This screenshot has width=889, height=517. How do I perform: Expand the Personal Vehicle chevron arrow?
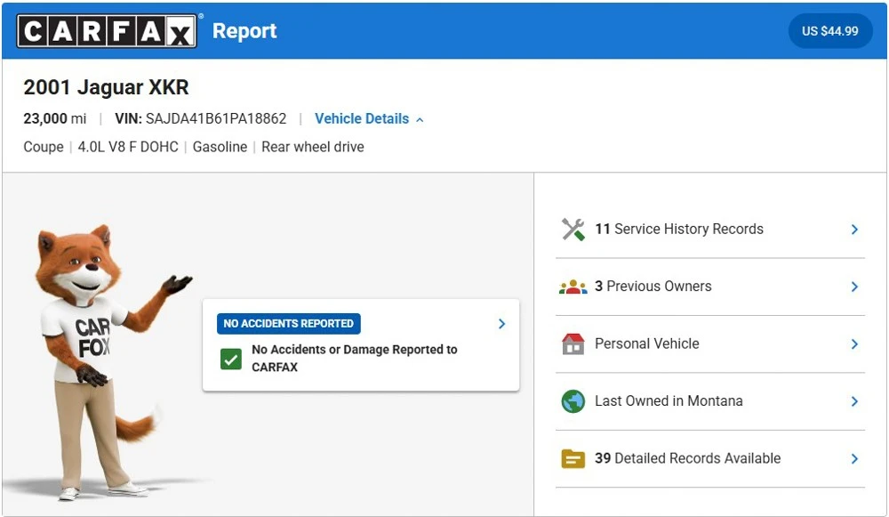tap(854, 343)
